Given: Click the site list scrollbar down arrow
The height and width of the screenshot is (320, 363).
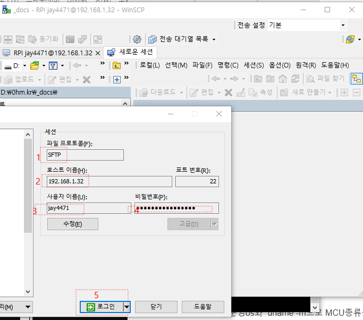Looking at the screenshot, I should (28, 292).
